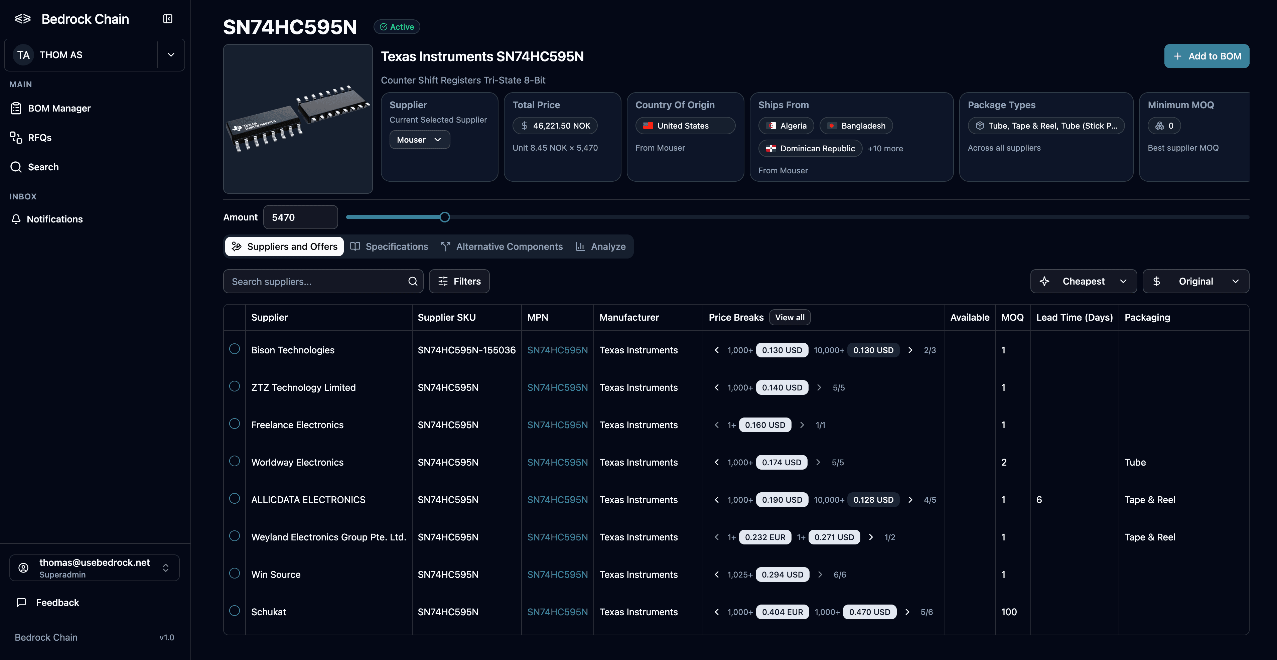The width and height of the screenshot is (1277, 660).
Task: Switch to the Specifications tab
Action: pos(389,246)
